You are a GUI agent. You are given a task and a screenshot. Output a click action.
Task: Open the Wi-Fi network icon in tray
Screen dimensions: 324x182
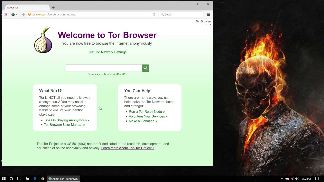click(x=292, y=179)
